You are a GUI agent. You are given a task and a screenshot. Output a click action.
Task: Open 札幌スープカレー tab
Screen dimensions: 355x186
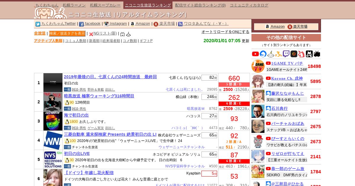pos(105,5)
